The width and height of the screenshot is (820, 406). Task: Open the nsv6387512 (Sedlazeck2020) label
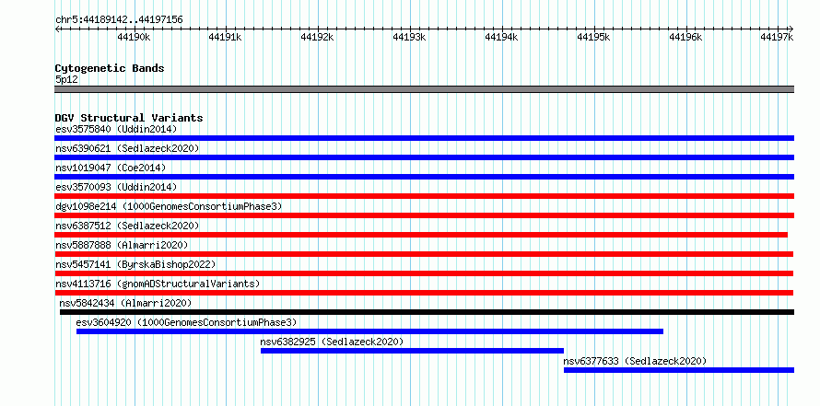pyautogui.click(x=127, y=226)
